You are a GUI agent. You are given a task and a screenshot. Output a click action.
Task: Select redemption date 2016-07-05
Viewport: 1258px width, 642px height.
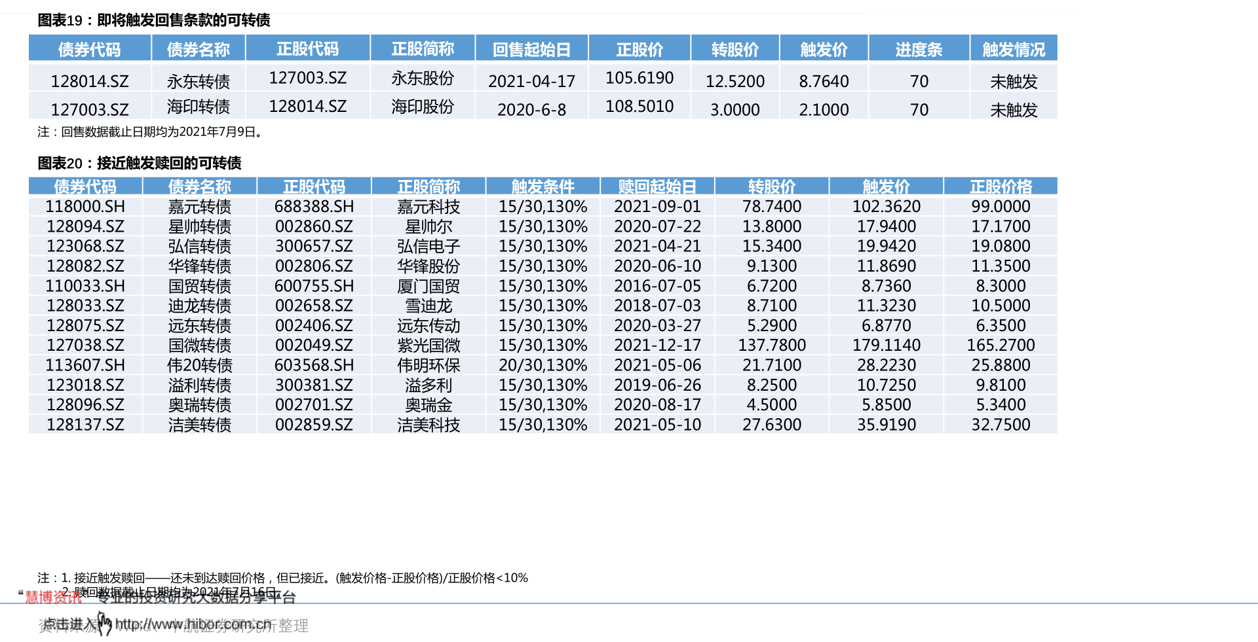click(657, 286)
